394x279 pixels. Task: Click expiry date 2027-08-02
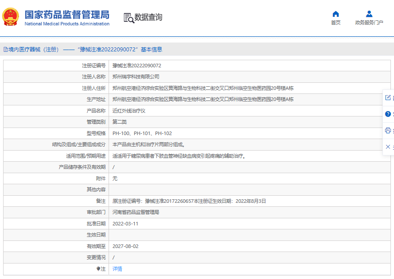click(125, 246)
